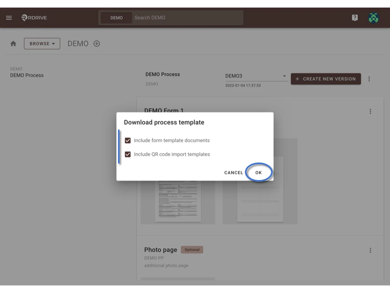390x293 pixels.
Task: Click the Create New Version button
Action: 326,79
